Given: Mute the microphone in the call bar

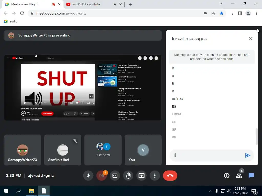Looking at the screenshot, I should coord(88,176).
